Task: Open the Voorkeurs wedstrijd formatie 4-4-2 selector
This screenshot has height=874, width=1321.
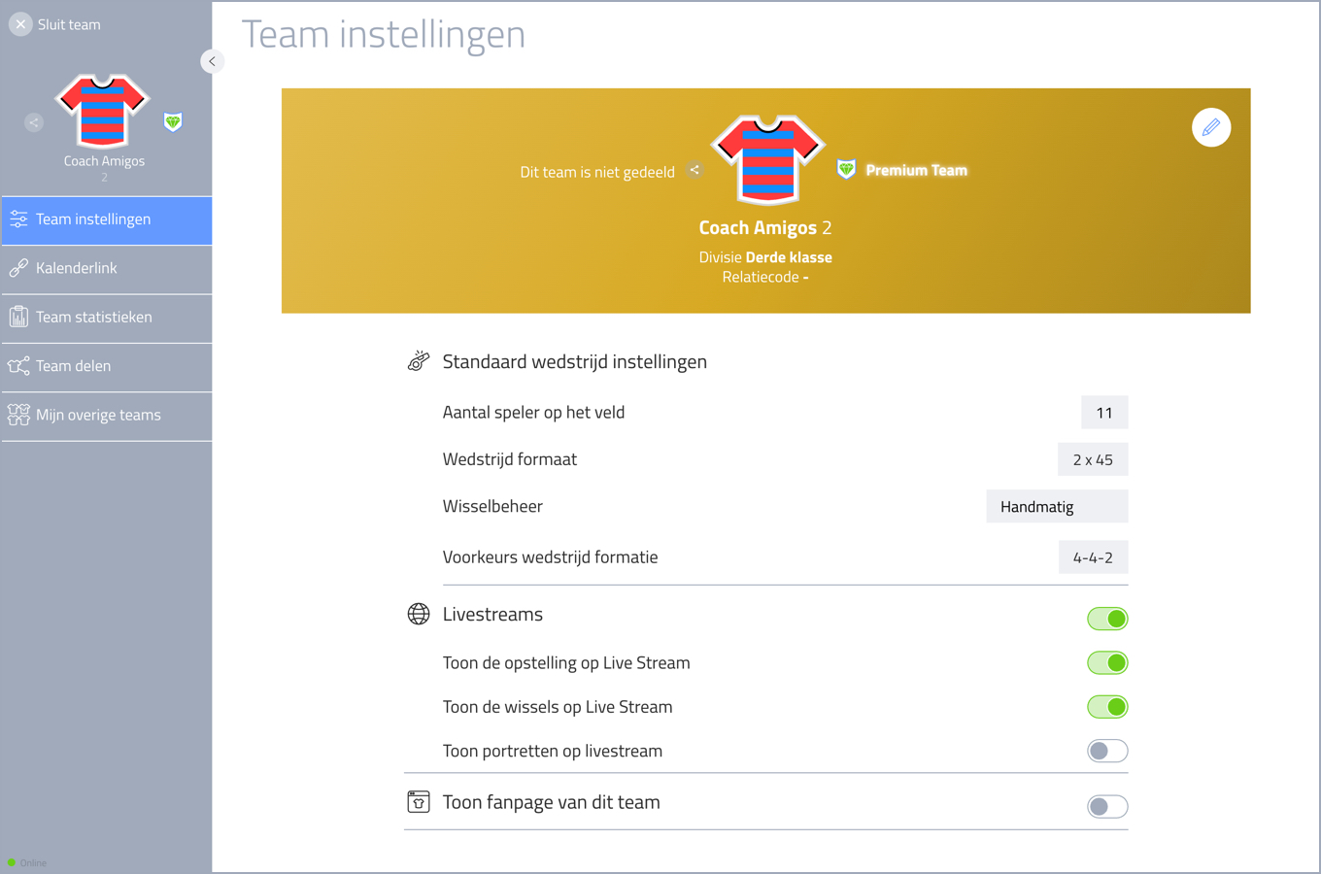Action: [1093, 557]
